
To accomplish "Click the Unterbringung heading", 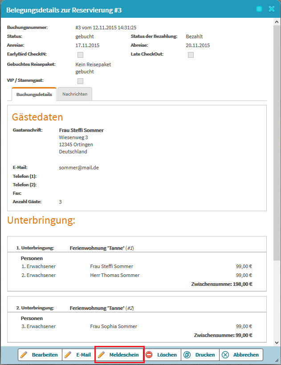I will click(41, 220).
